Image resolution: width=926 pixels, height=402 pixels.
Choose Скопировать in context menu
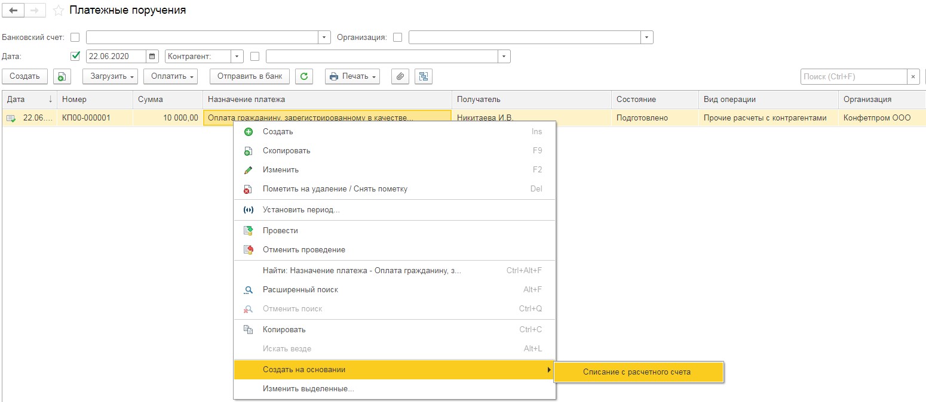point(394,150)
